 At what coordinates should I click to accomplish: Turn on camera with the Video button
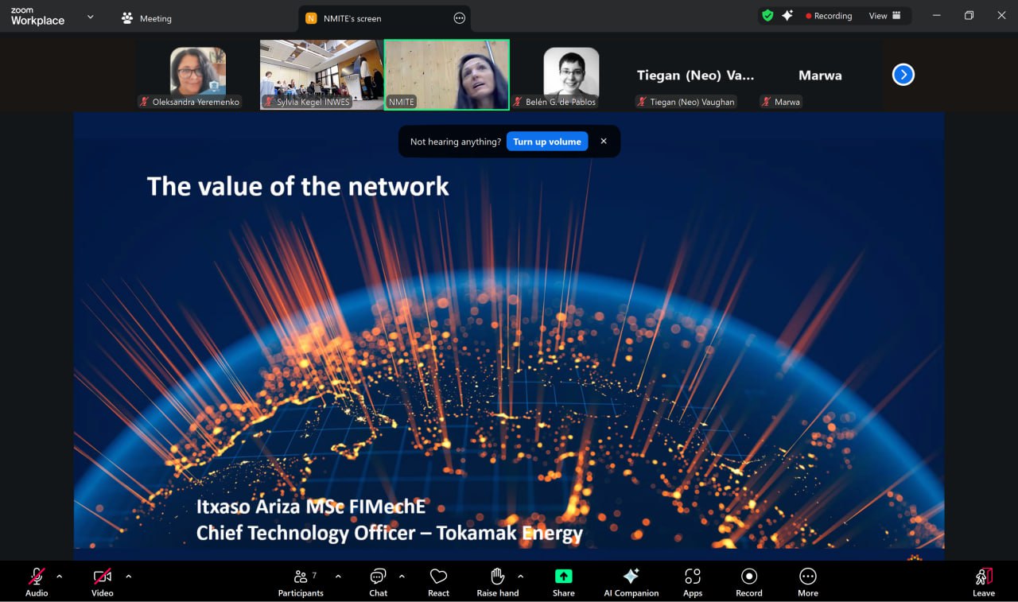coord(102,581)
